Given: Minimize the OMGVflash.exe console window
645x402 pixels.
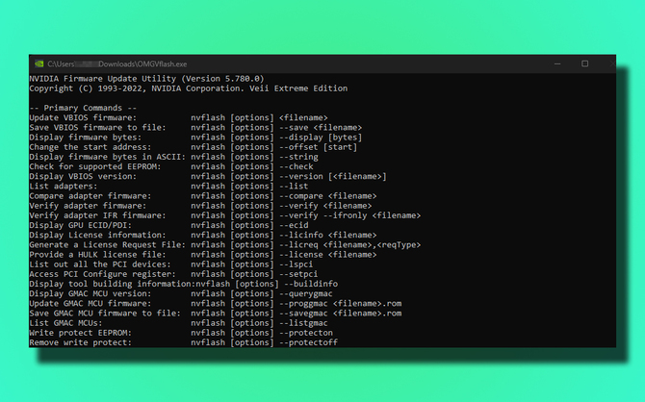Looking at the screenshot, I should click(557, 63).
